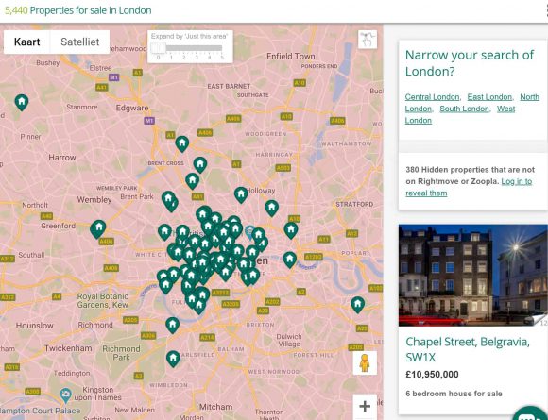Click Log in to reveal them link
This screenshot has height=420, width=548.
click(469, 187)
